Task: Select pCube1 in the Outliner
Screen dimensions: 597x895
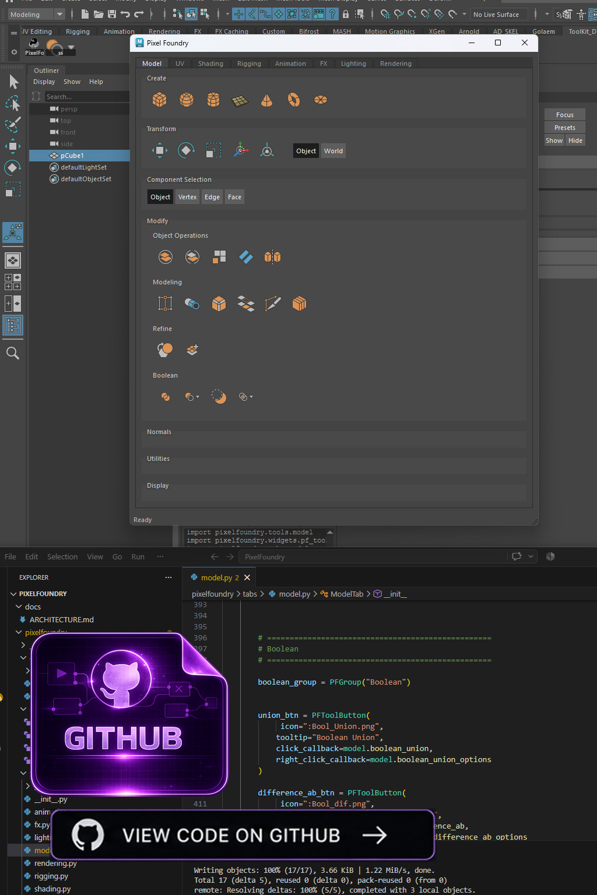Action: click(x=80, y=156)
